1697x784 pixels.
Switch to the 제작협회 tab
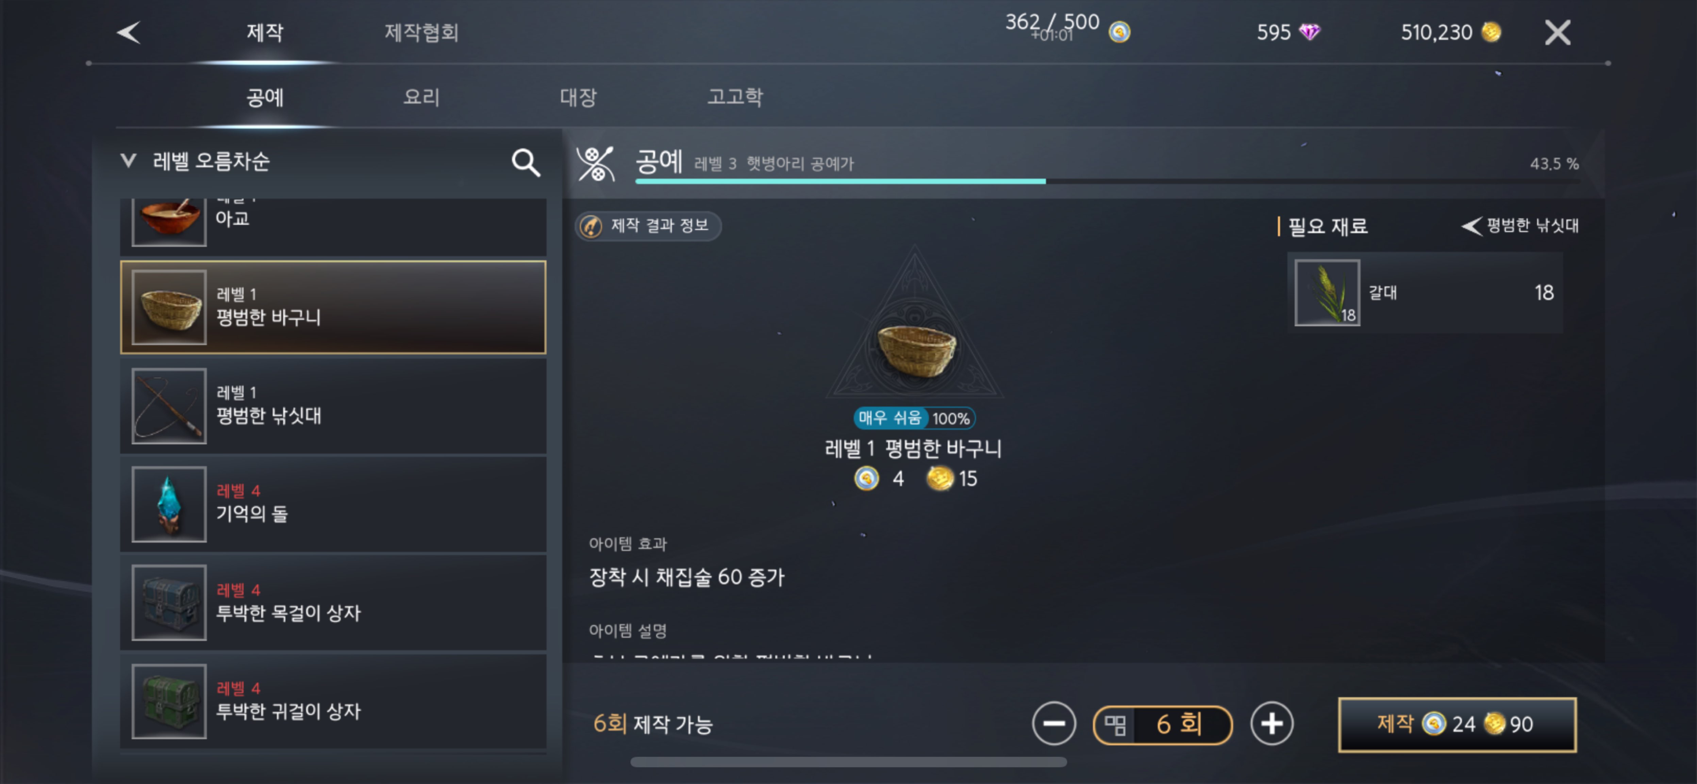(422, 32)
